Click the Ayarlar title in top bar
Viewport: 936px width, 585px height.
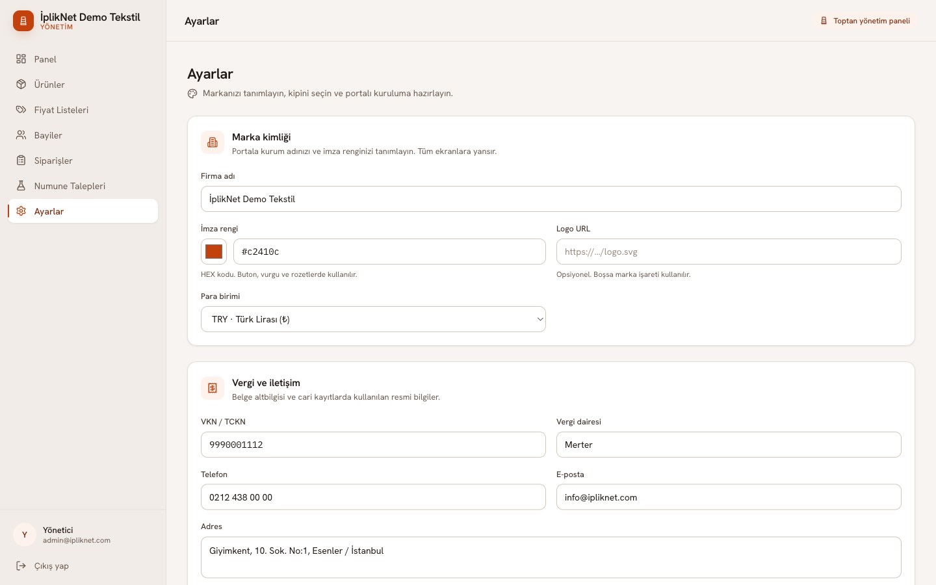point(202,21)
